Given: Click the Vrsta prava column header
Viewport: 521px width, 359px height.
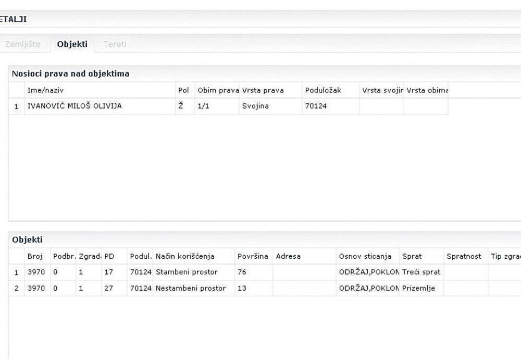Looking at the screenshot, I should pyautogui.click(x=263, y=90).
